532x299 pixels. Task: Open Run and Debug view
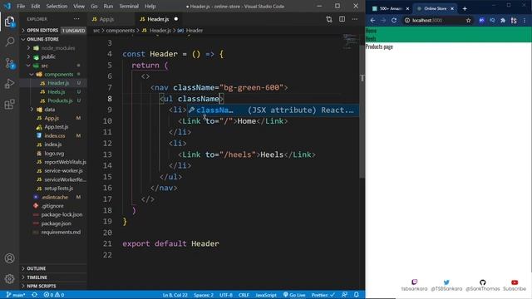[x=9, y=83]
